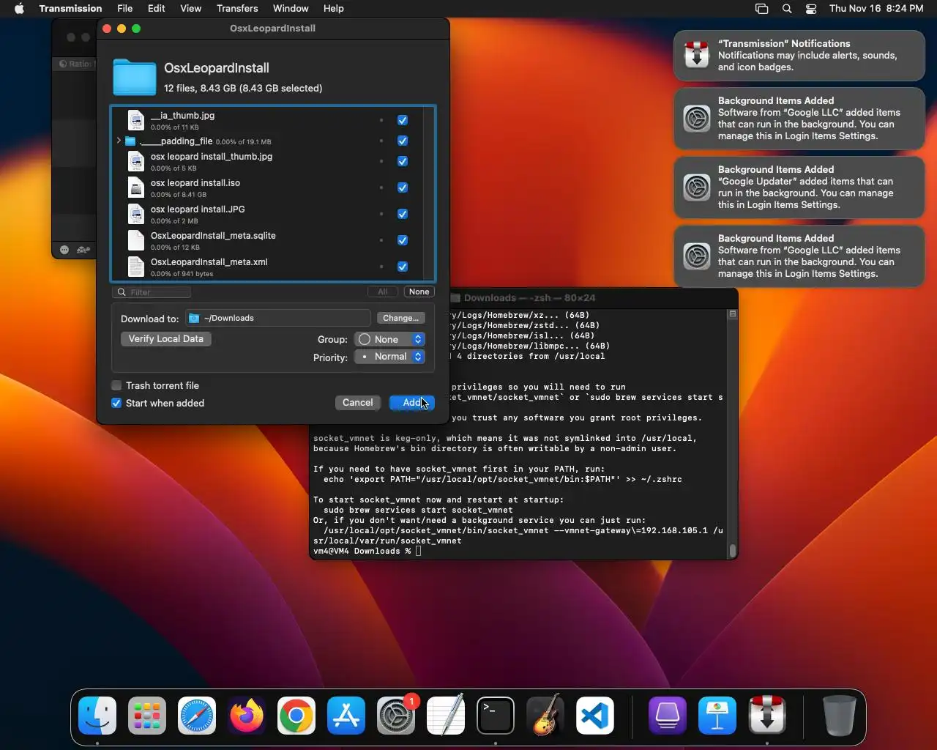This screenshot has width=937, height=750.
Task: Select the OsxLeopardInstall_meta.sqlite file name
Action: [x=213, y=236]
